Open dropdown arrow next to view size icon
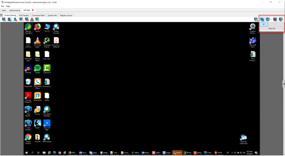Screen dimensions: 285x156 pos(271,19)
